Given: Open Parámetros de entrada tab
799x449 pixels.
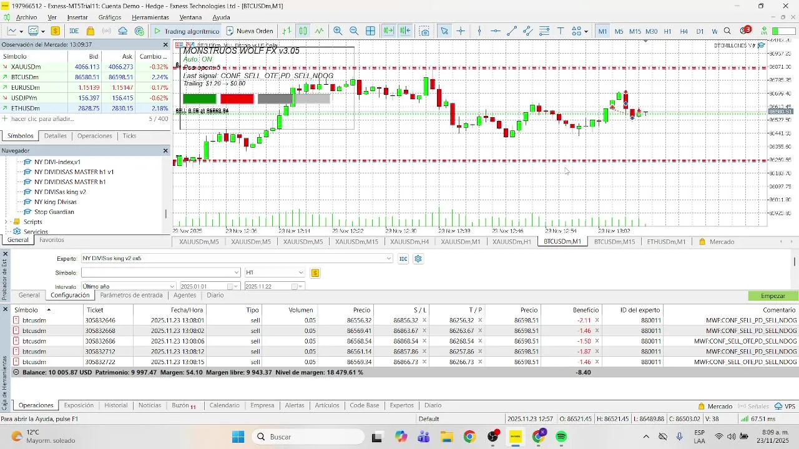Looking at the screenshot, I should click(x=131, y=296).
